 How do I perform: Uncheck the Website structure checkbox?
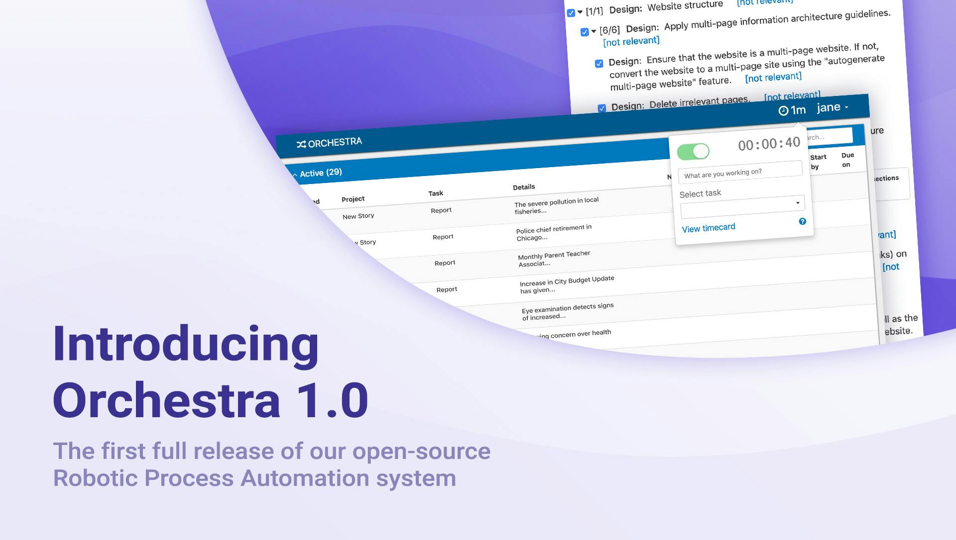pyautogui.click(x=571, y=13)
